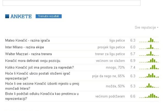Open the Mateo Kovačić - razina igrača poll

point(27,41)
